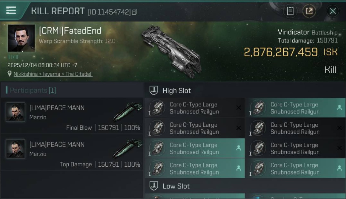Image resolution: width=346 pixels, height=199 pixels.
Task: Open the hamburger menu
Action: click(11, 11)
